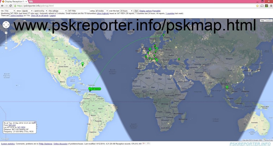Click the green marker in Finland

click(164, 35)
